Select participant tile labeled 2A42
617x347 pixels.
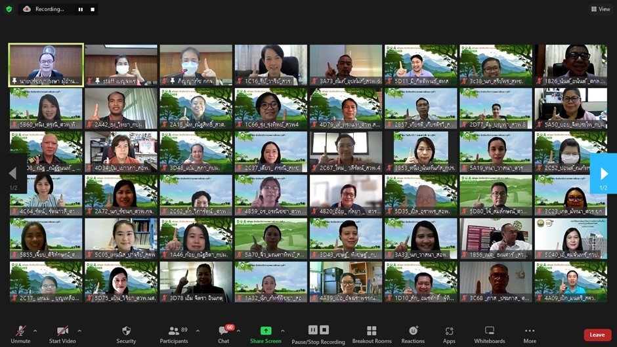coord(121,109)
